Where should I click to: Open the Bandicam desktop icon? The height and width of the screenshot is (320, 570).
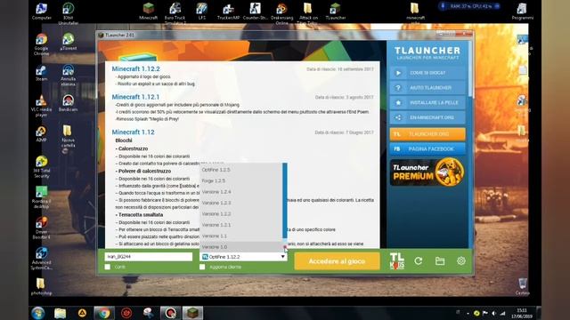pos(68,103)
